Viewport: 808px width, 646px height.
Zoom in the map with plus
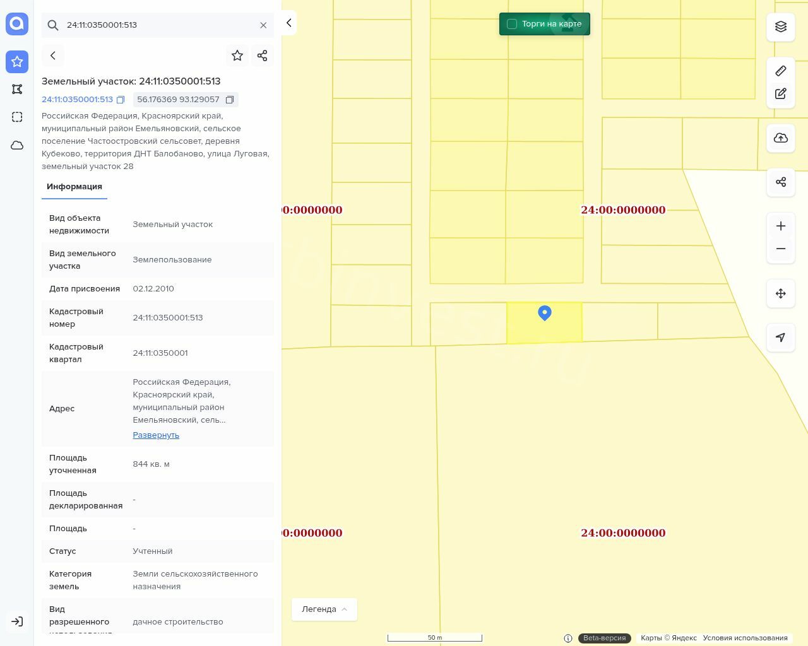coord(781,226)
